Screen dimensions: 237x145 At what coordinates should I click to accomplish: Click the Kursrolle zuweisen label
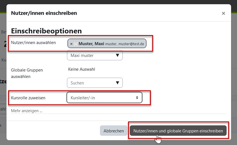pyautogui.click(x=28, y=98)
